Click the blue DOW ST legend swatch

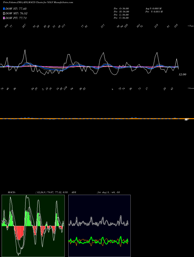[x=4, y=9]
